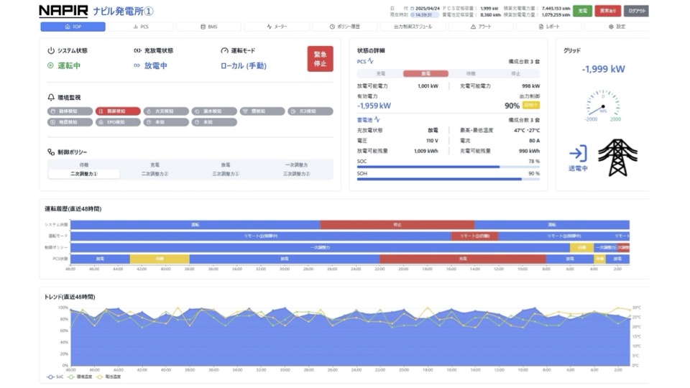Click the power icon beside システム状態
The height and width of the screenshot is (388, 690).
(51, 51)
